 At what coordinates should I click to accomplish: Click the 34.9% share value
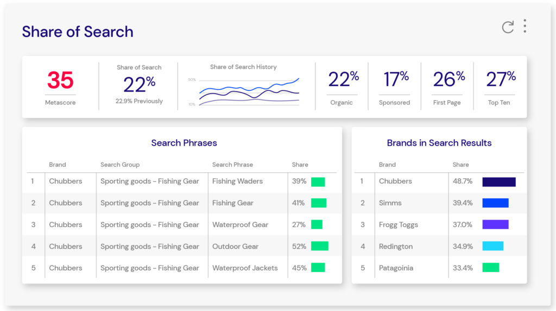tap(463, 246)
